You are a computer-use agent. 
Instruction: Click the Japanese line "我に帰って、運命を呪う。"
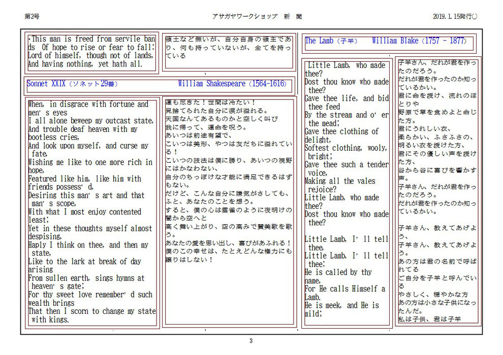(x=206, y=127)
